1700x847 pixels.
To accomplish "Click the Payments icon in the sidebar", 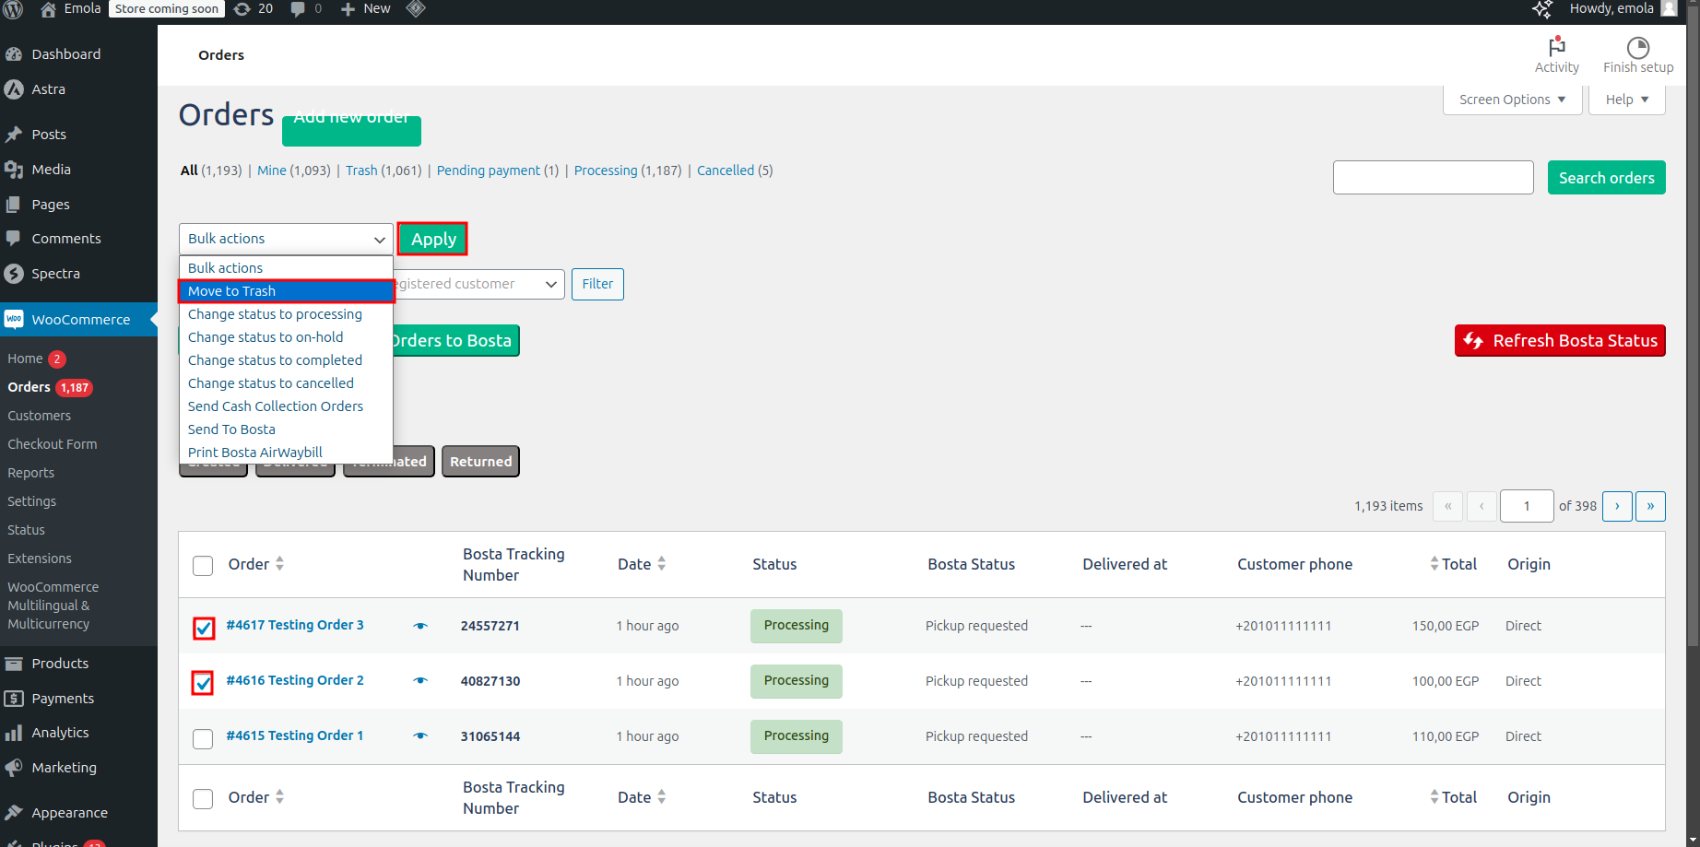I will [x=14, y=699].
